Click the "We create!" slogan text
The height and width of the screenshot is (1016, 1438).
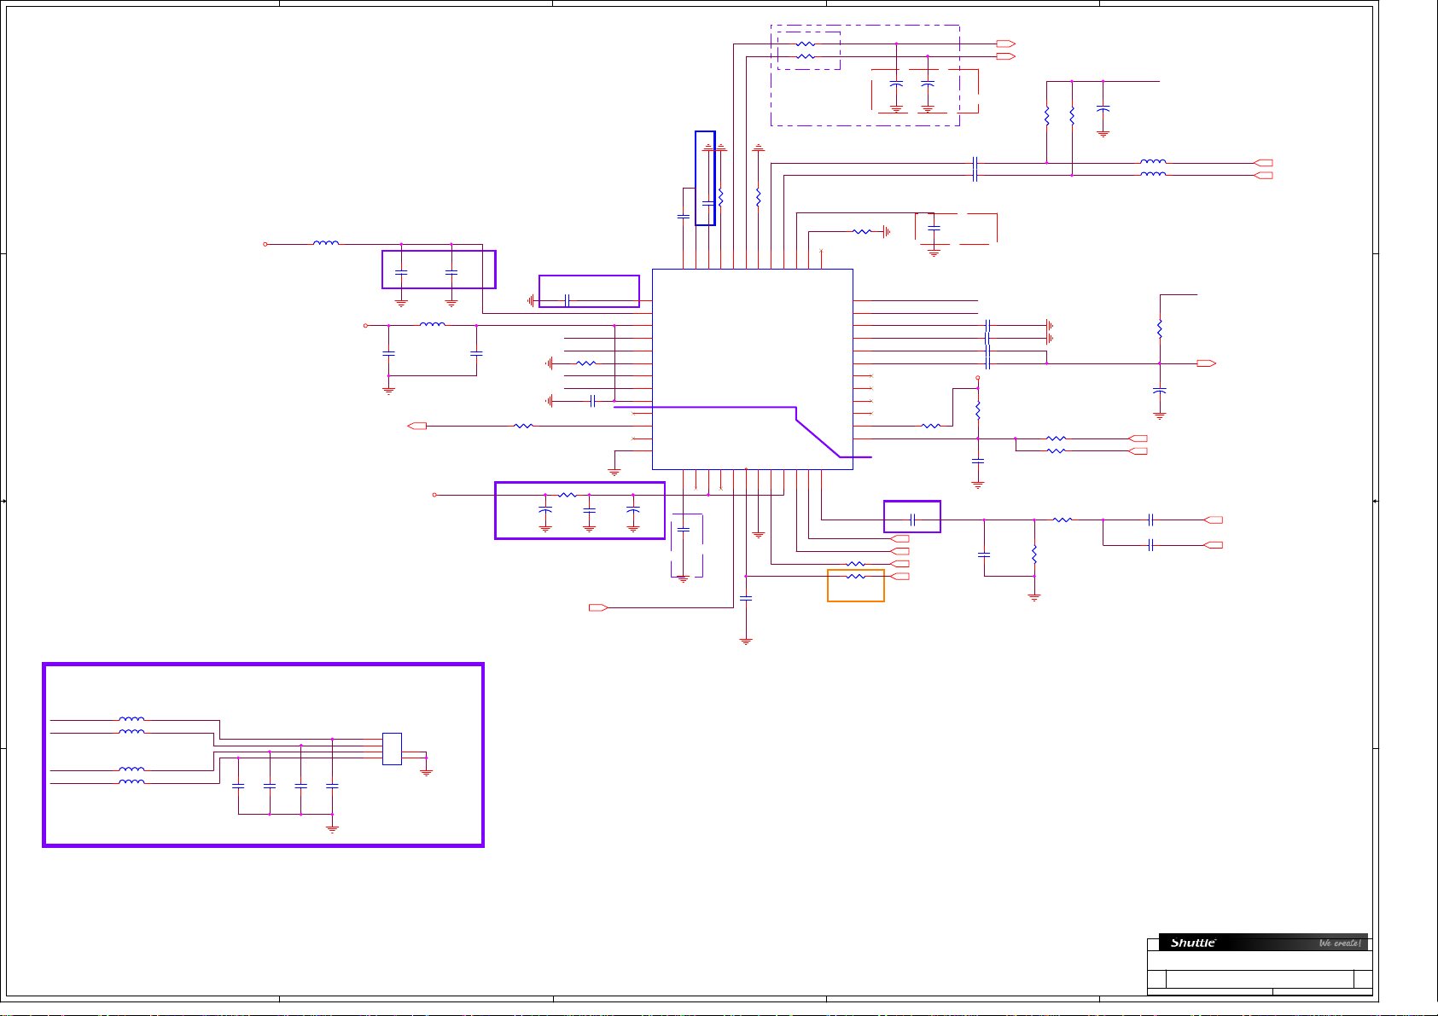[x=1340, y=943]
